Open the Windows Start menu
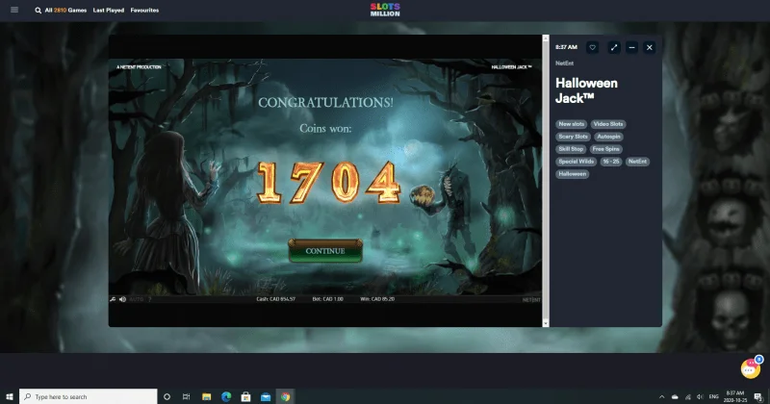 click(x=9, y=396)
